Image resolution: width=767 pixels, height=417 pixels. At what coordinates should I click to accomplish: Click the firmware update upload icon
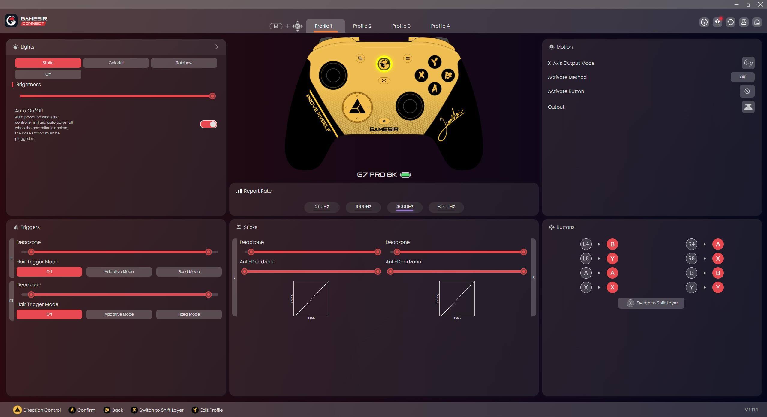tap(717, 22)
